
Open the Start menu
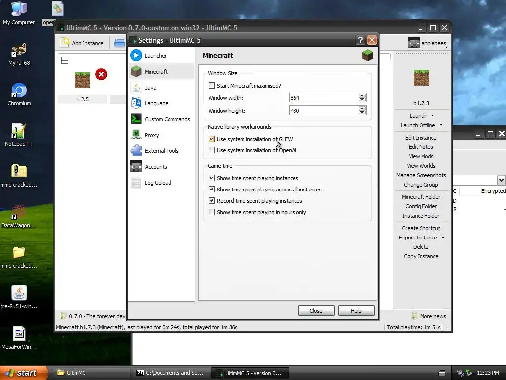point(23,373)
